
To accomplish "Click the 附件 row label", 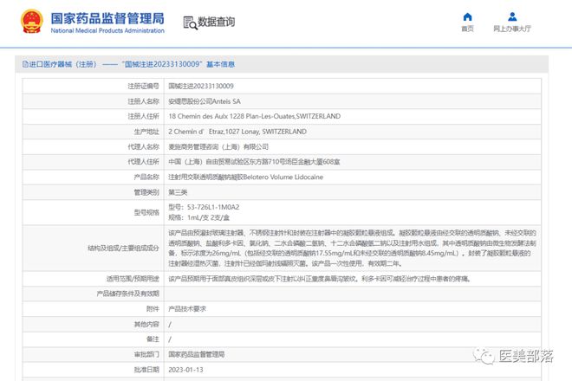I will click(153, 309).
